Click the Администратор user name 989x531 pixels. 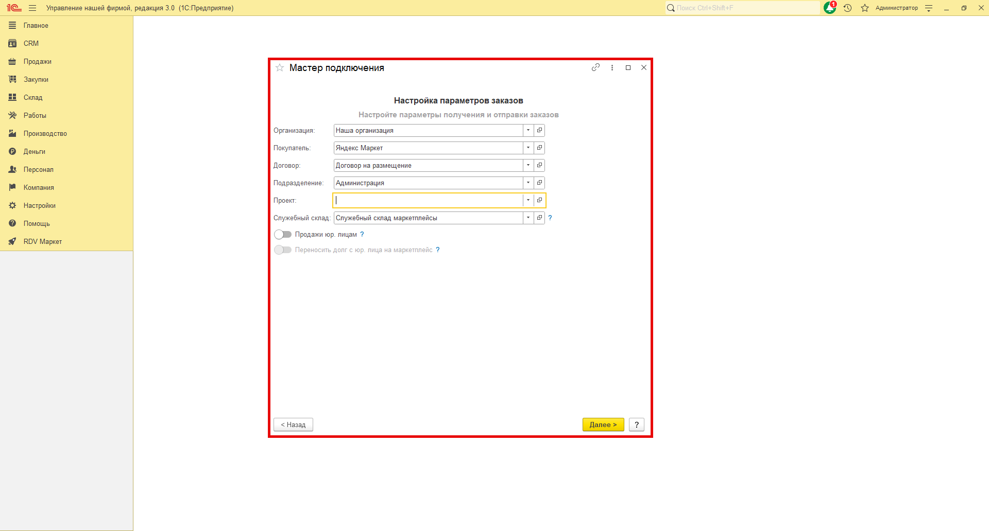pyautogui.click(x=897, y=8)
